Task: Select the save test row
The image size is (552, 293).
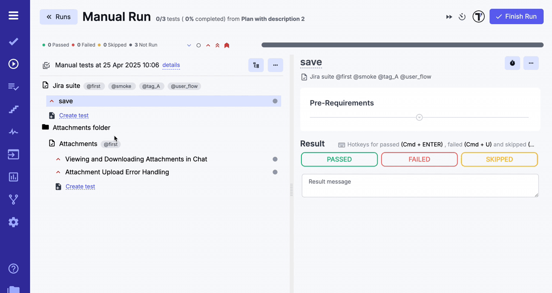Action: click(x=164, y=101)
